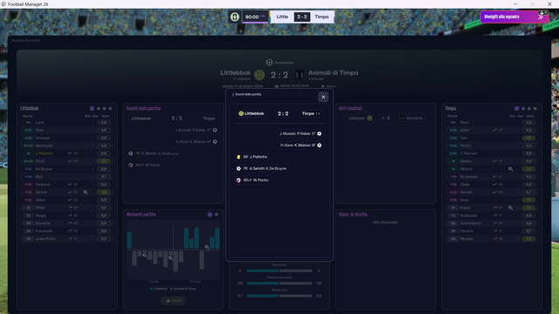This screenshot has height=314, width=559.
Task: Select the purple view dot in Momenti partita
Action: coord(210,215)
